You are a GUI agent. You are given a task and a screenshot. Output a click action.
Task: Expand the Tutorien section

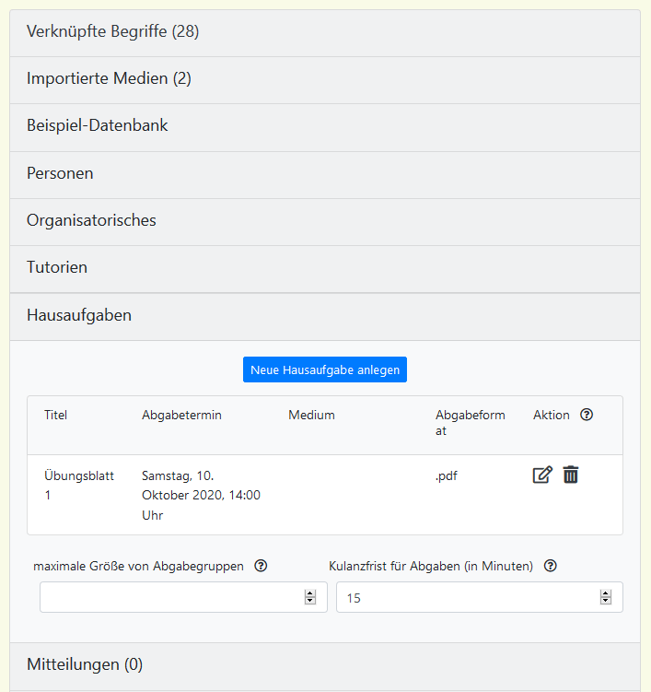(x=57, y=268)
